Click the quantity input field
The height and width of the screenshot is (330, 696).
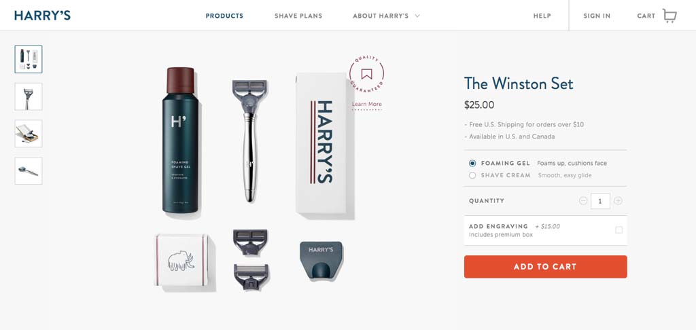[x=600, y=201]
